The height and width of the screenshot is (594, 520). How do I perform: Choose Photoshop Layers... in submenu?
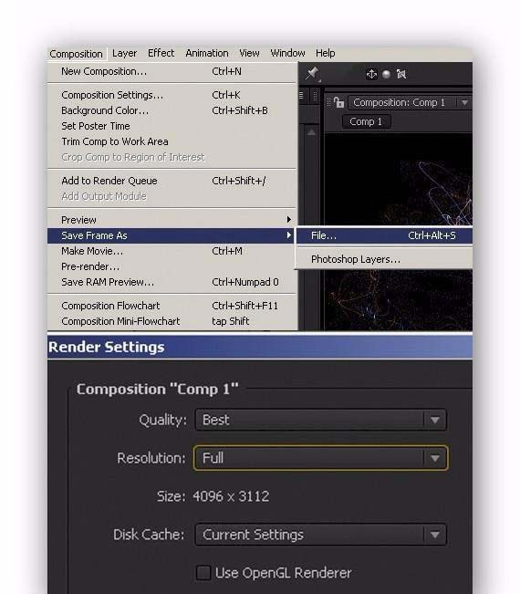(x=384, y=259)
